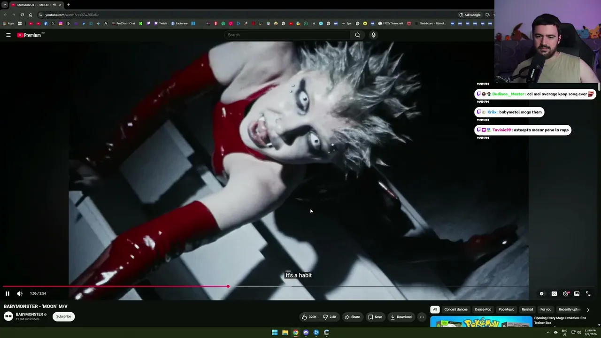
Task: Select the Concert dances chip
Action: (456, 309)
